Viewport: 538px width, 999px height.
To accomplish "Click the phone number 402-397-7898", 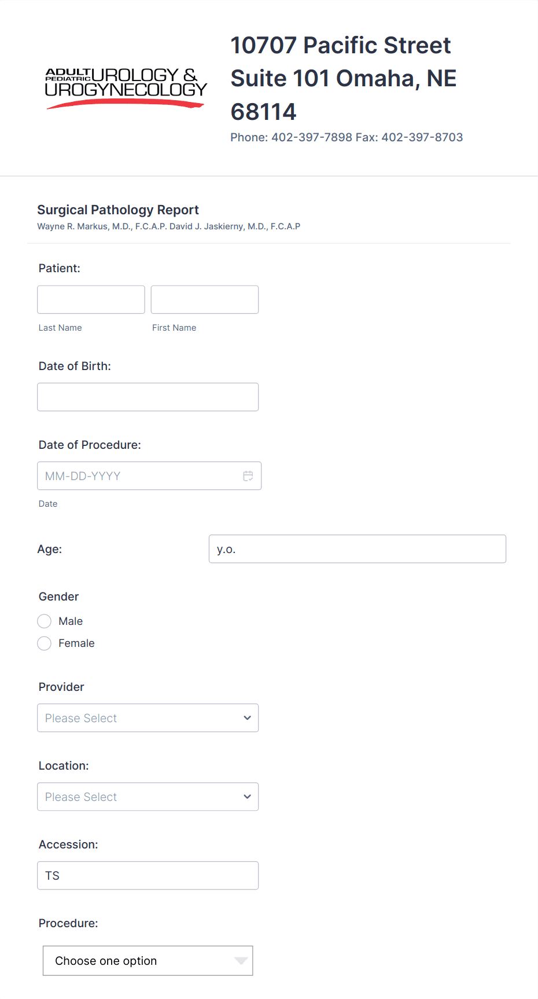I will [x=311, y=137].
